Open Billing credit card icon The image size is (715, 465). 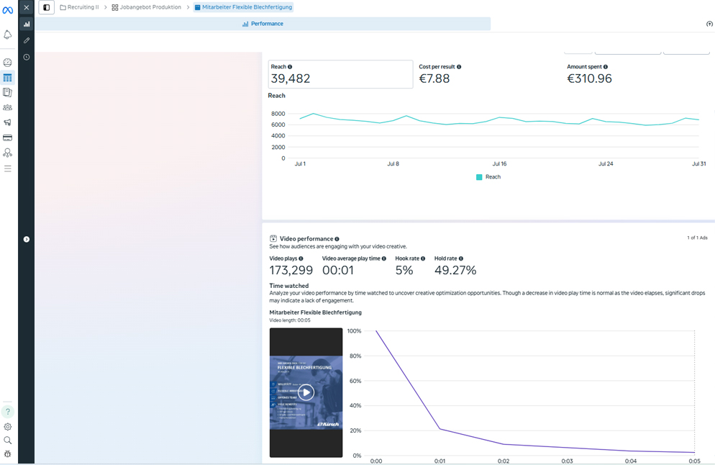click(x=8, y=137)
